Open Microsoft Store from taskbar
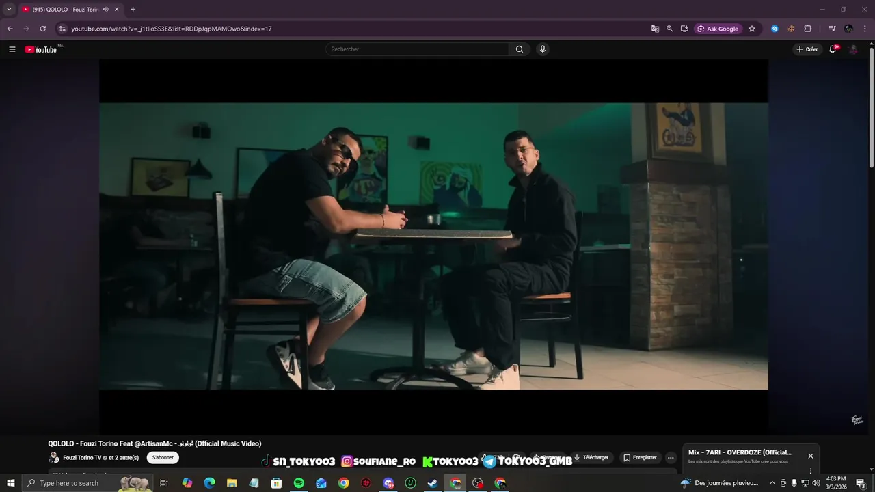Viewport: 875px width, 492px height. pyautogui.click(x=276, y=483)
